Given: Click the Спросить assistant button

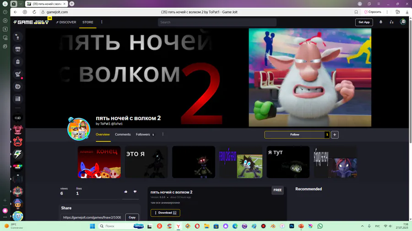Looking at the screenshot, I should click(x=373, y=12).
